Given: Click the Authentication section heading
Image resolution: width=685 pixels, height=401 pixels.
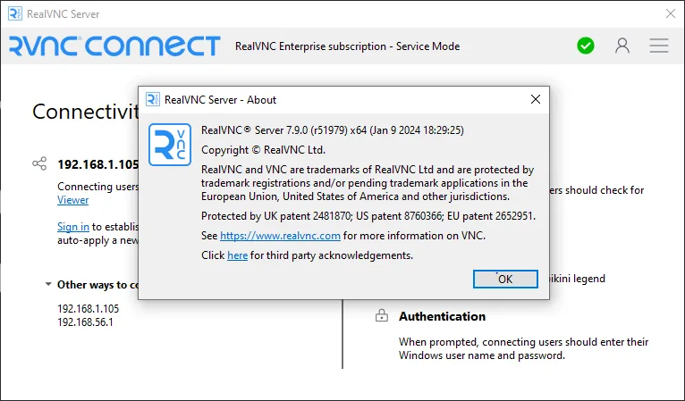Looking at the screenshot, I should click(442, 316).
